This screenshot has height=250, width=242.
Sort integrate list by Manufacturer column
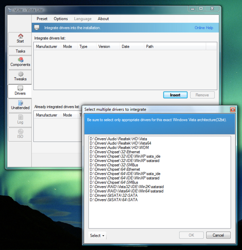(47, 46)
